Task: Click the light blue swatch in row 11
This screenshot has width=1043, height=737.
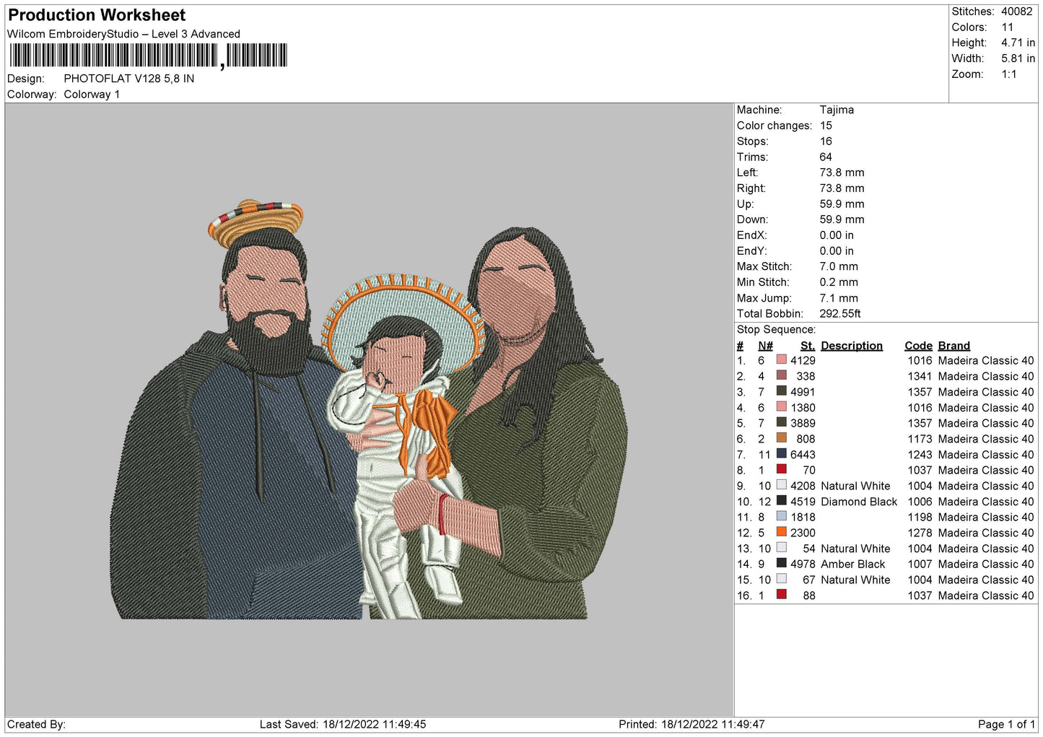Action: click(781, 516)
